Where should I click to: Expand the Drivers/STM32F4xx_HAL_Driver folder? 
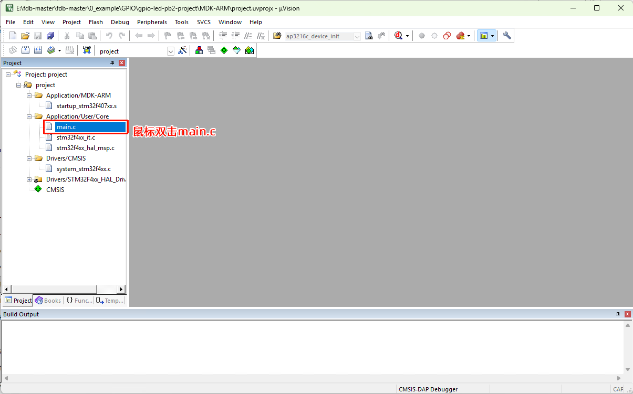pyautogui.click(x=30, y=179)
